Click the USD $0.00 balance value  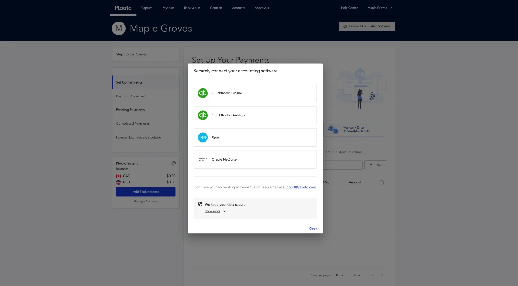click(171, 182)
